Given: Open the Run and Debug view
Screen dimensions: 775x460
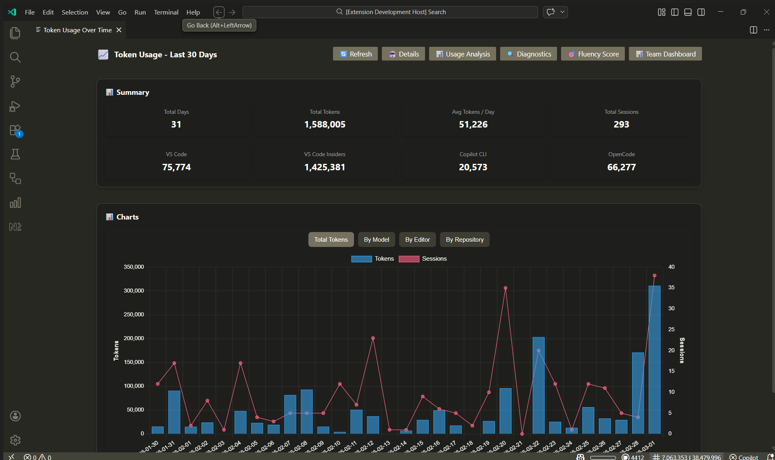Looking at the screenshot, I should point(15,106).
